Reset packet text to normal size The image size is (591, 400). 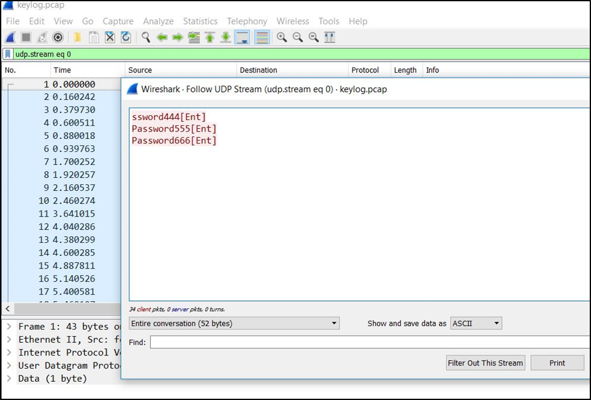(314, 38)
